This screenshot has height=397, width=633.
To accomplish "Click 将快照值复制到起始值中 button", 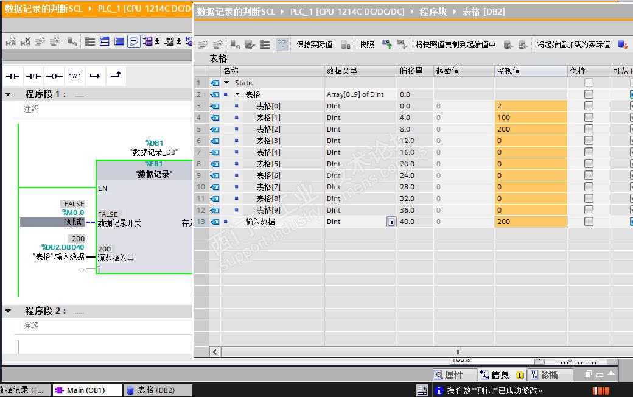I will pos(455,44).
